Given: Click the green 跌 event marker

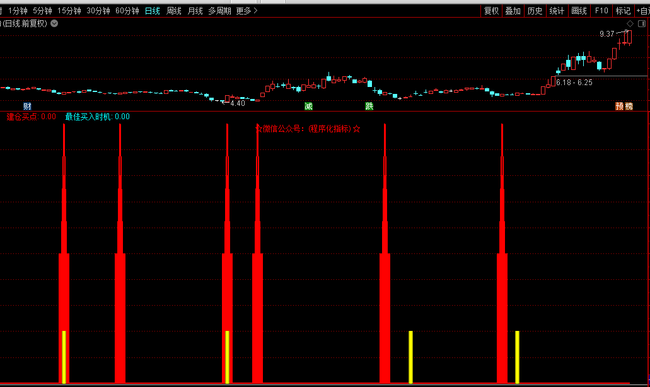Looking at the screenshot, I should pyautogui.click(x=369, y=106).
